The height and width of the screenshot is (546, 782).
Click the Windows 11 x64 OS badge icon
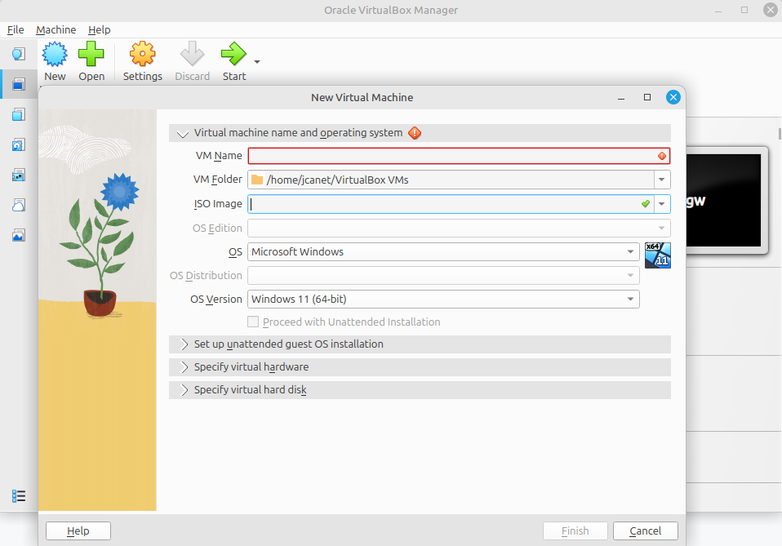click(657, 255)
